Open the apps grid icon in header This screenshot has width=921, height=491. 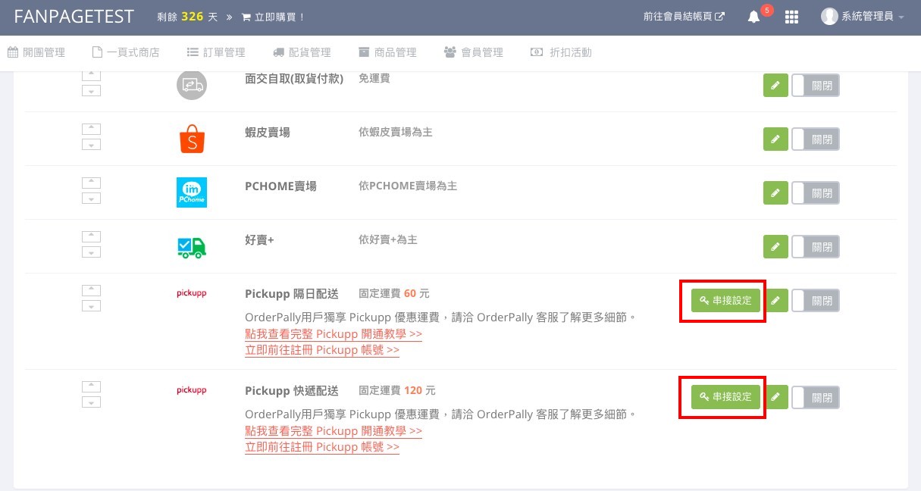pyautogui.click(x=792, y=17)
